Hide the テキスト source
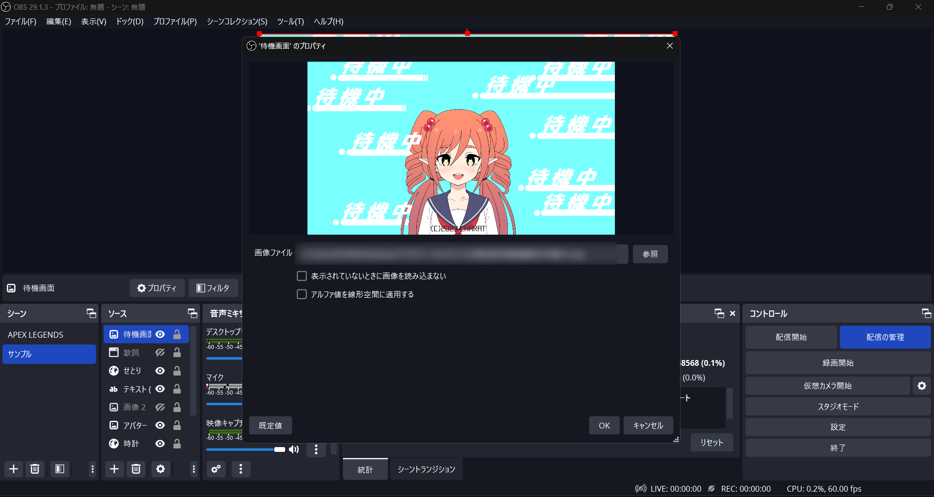 pyautogui.click(x=160, y=389)
